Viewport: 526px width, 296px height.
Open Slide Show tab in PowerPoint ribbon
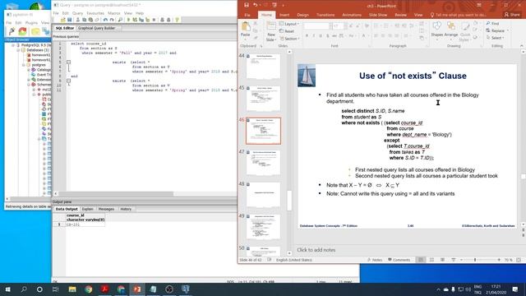coord(378,15)
